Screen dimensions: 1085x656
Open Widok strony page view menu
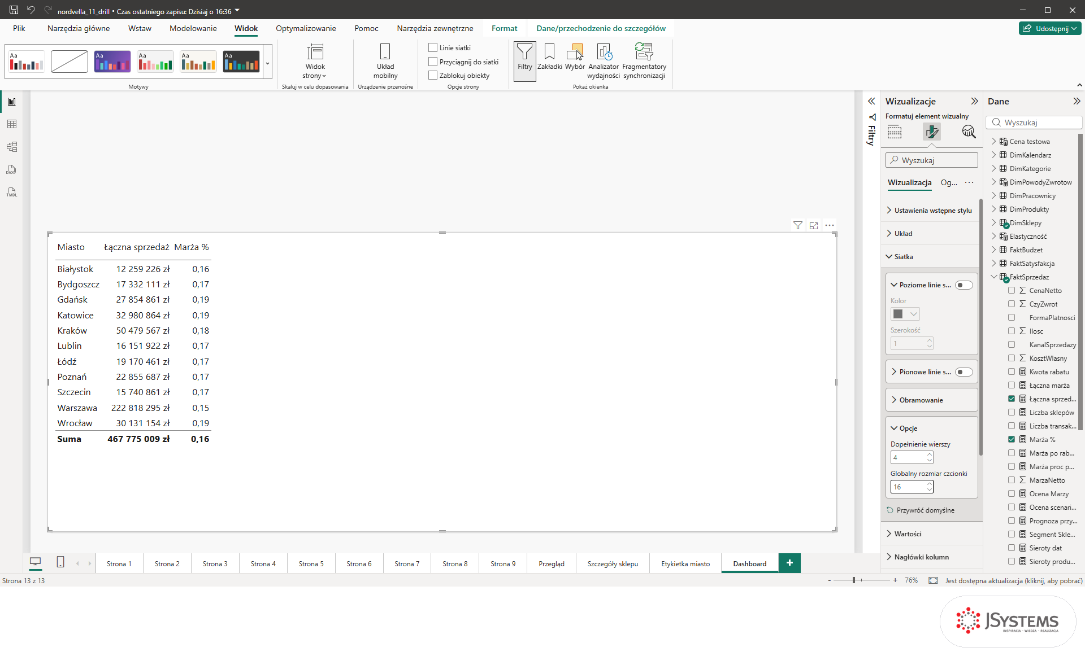(315, 61)
